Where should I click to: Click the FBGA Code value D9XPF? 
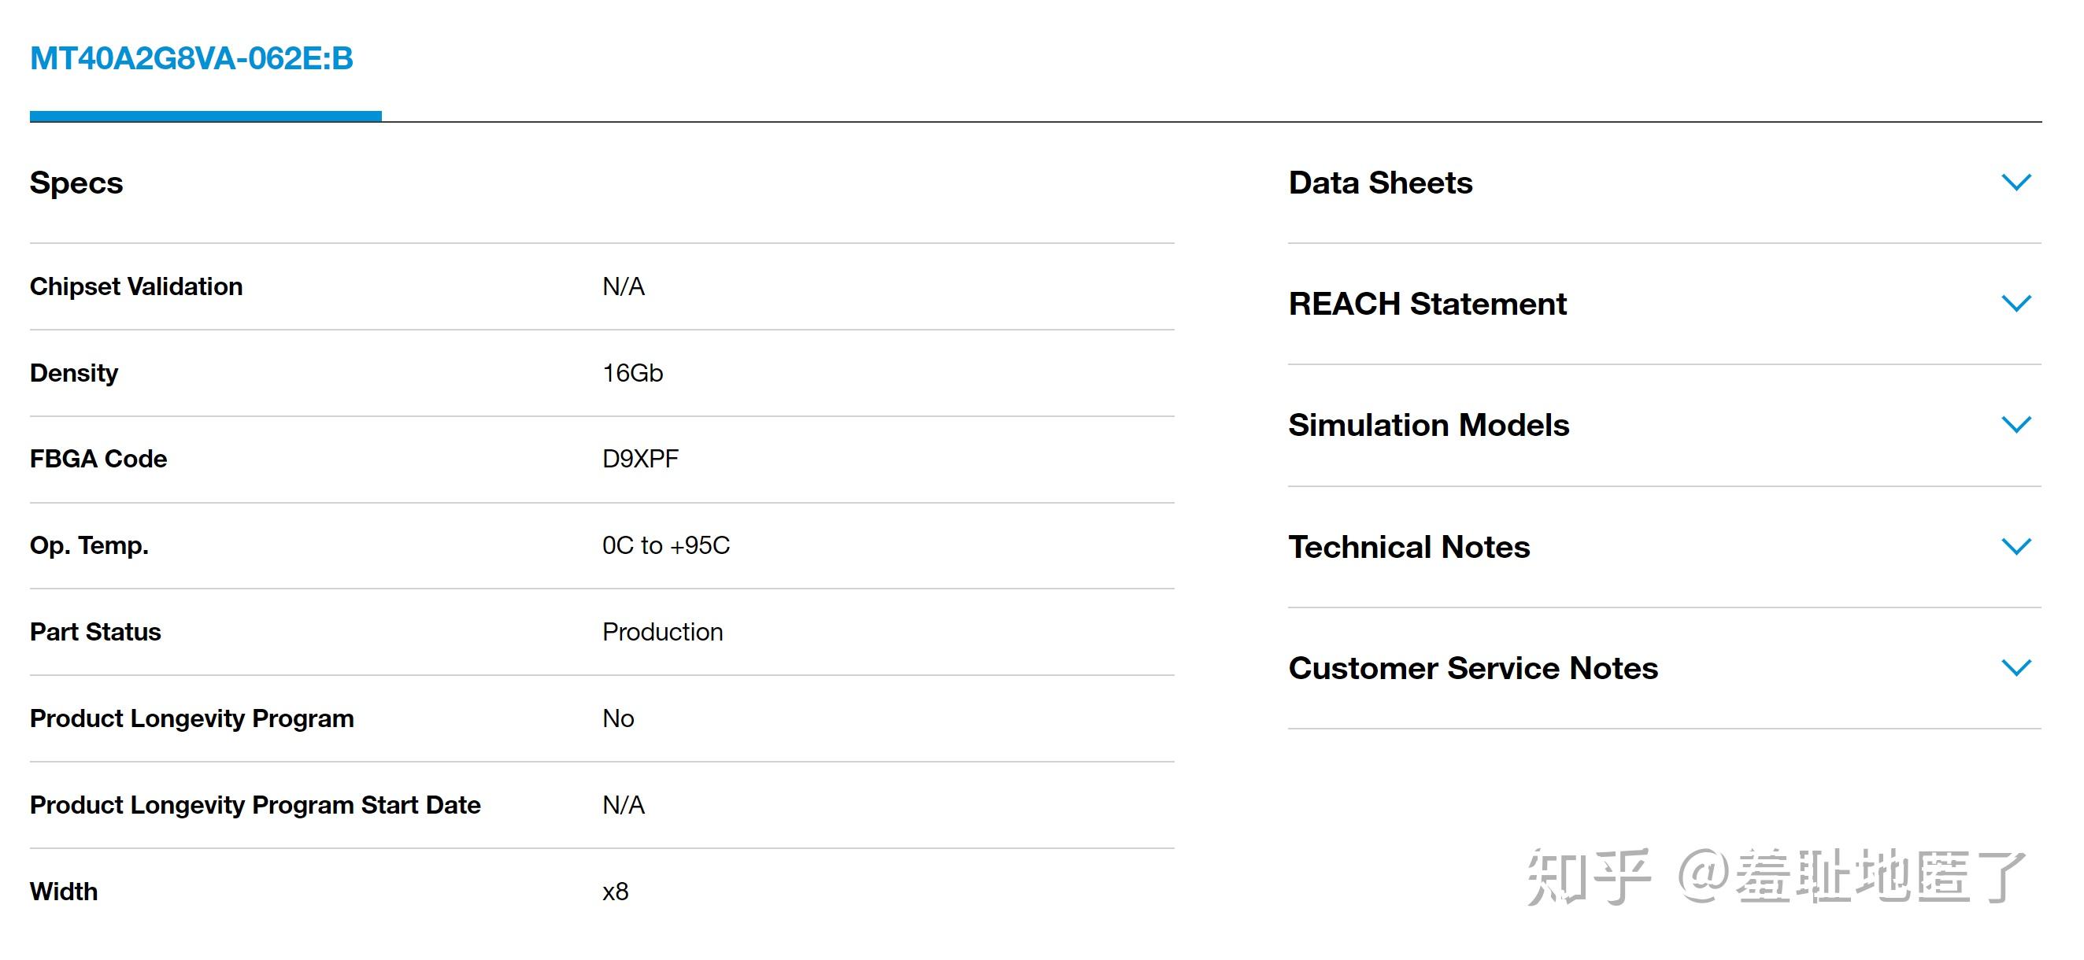(640, 460)
